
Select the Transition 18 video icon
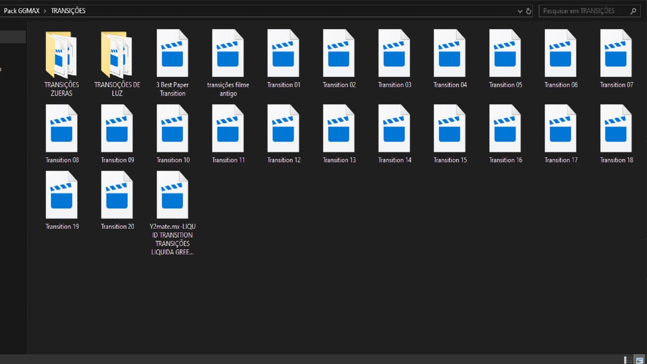point(616,129)
